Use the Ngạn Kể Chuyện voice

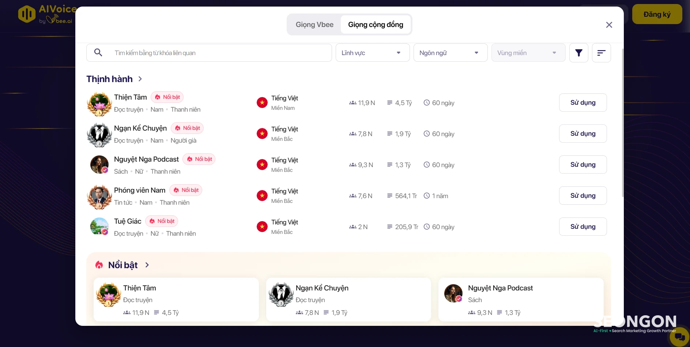583,134
